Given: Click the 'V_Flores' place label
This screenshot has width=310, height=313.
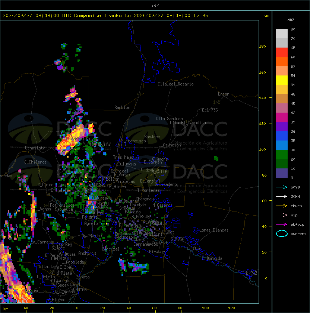Looking at the screenshot, I should click(x=56, y=300).
